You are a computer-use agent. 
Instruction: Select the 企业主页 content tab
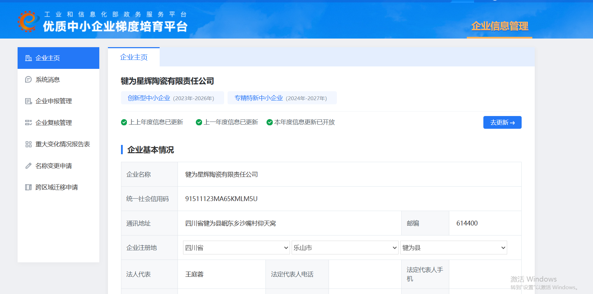(x=134, y=57)
